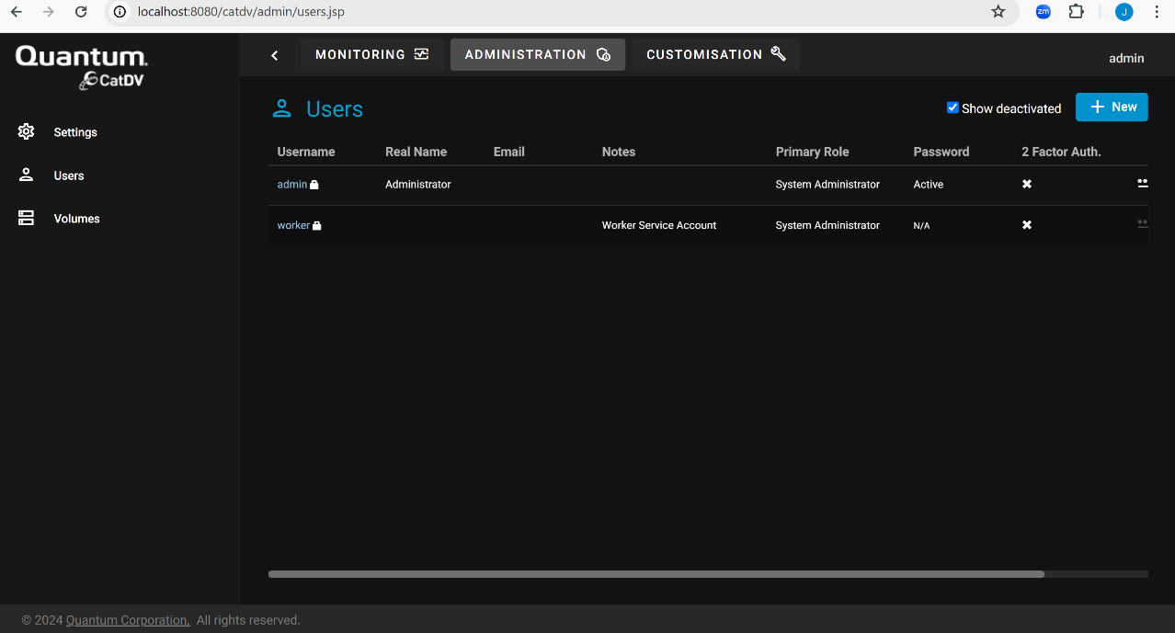This screenshot has width=1175, height=633.
Task: Open the Chrome three-dot menu
Action: pos(1157,12)
